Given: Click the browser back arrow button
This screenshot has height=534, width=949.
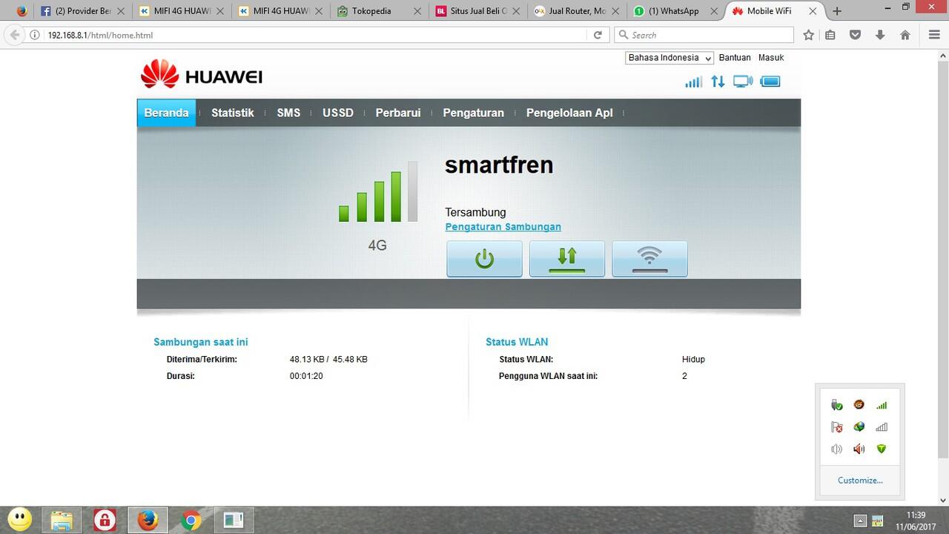Looking at the screenshot, I should (14, 35).
